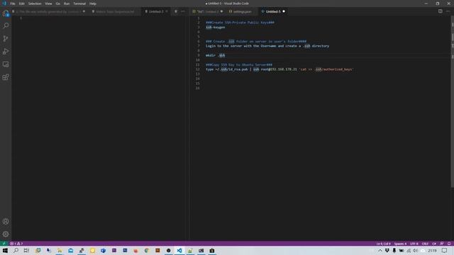Change the UTF-8 encoding in status bar

tap(414, 244)
